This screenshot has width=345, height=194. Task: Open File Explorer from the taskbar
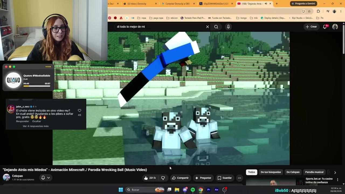[177, 190]
